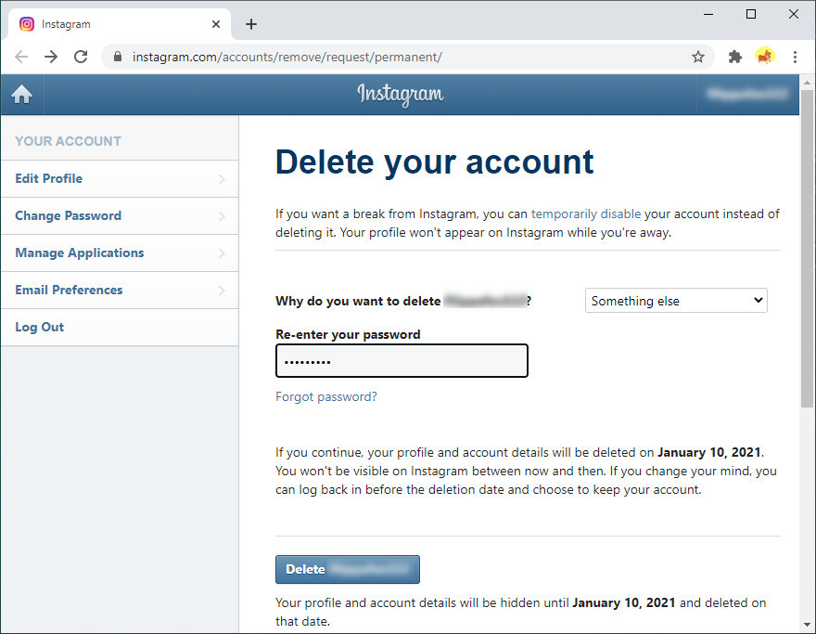Reload the page with refresh icon
Screen dimensions: 816x634
(x=81, y=57)
